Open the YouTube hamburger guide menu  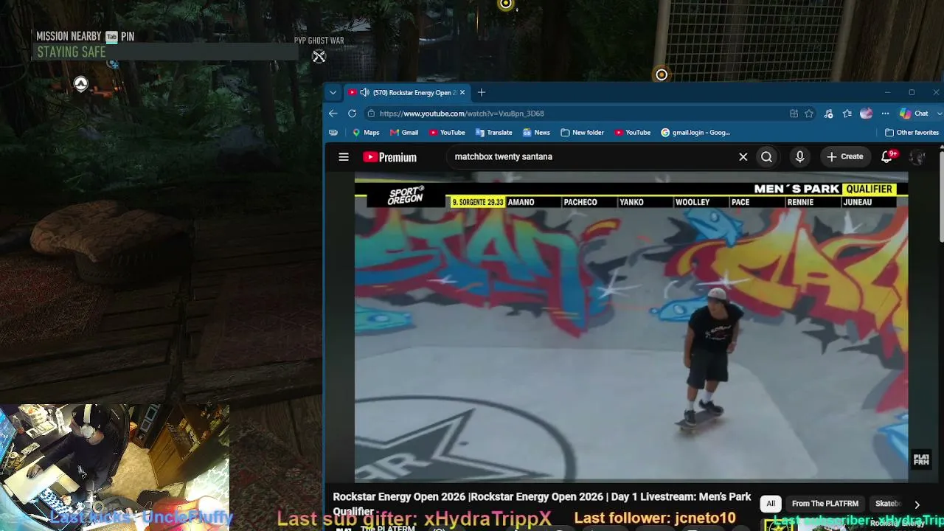pos(344,157)
